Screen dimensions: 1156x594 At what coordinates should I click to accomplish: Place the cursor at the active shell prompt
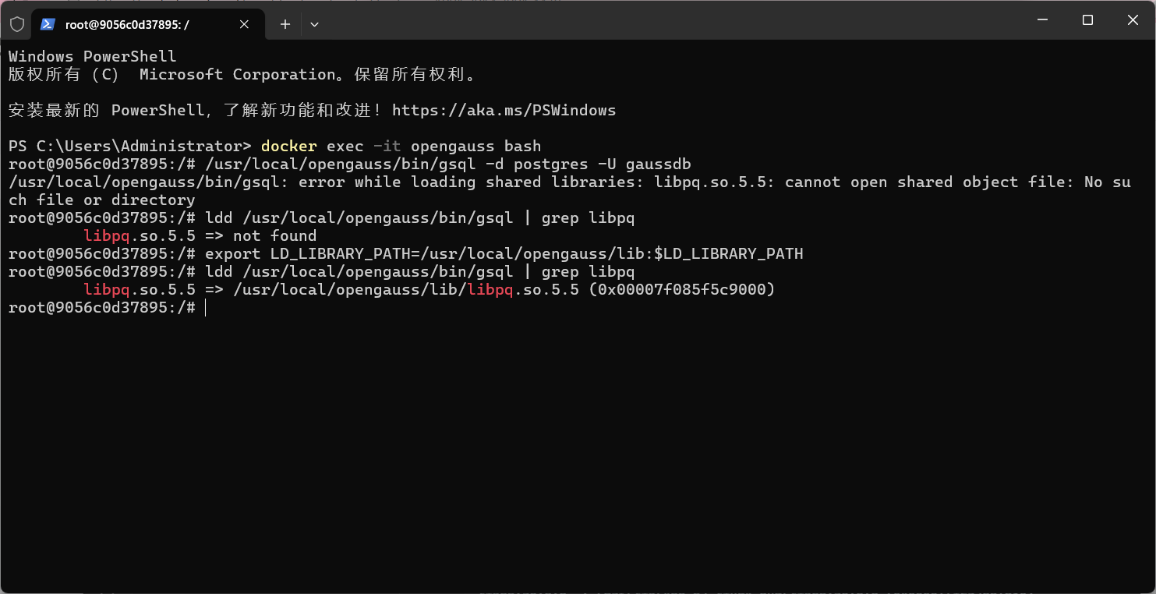coord(205,307)
